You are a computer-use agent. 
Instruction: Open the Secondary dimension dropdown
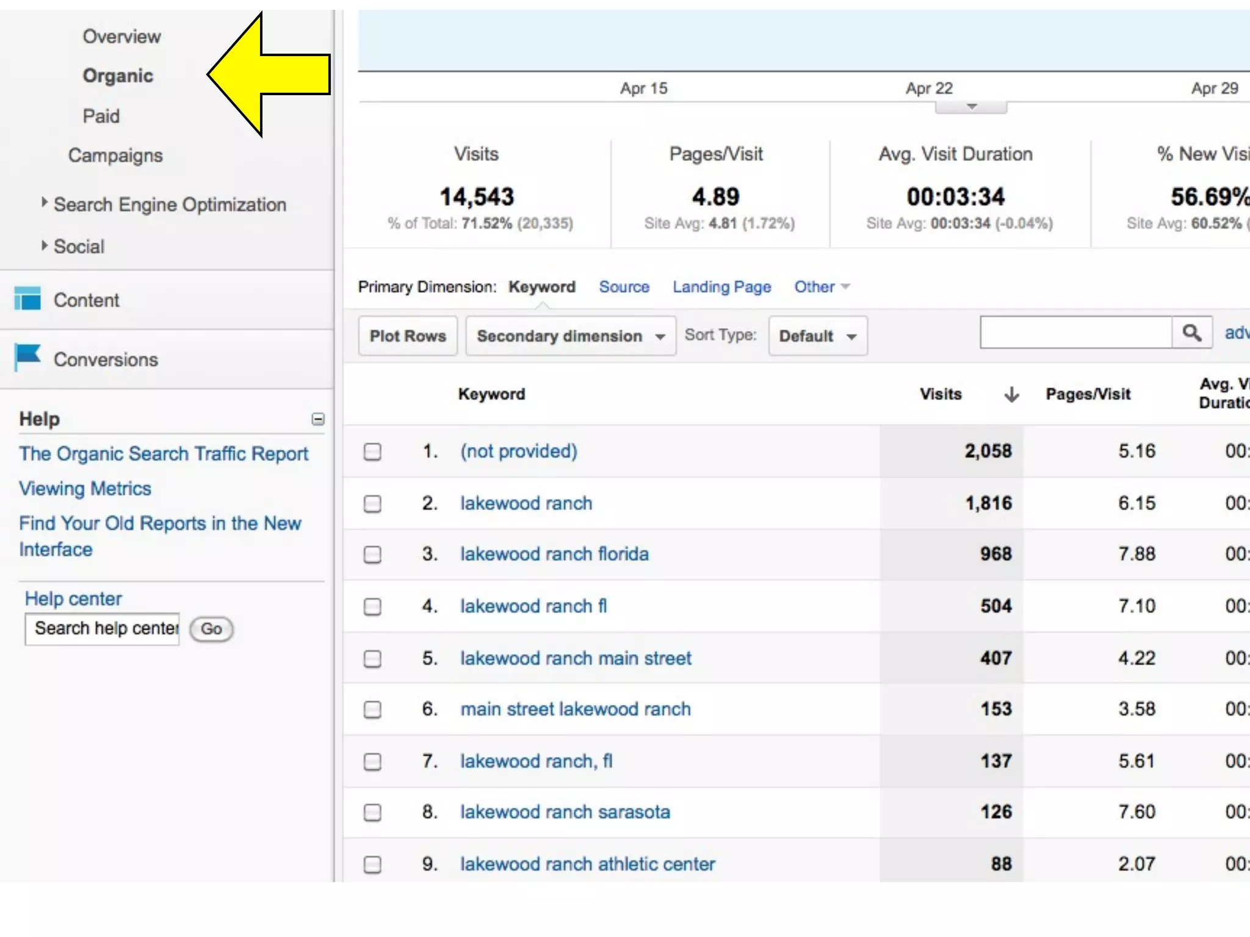(x=570, y=336)
